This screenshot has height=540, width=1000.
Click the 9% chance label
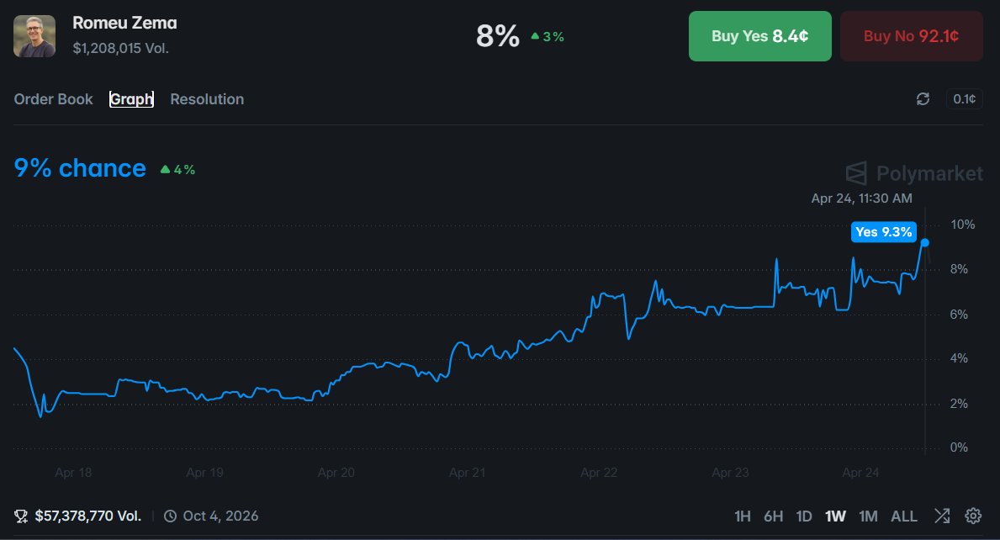(x=80, y=168)
